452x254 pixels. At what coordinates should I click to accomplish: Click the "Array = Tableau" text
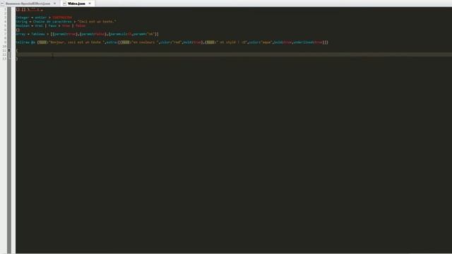(x=30, y=34)
